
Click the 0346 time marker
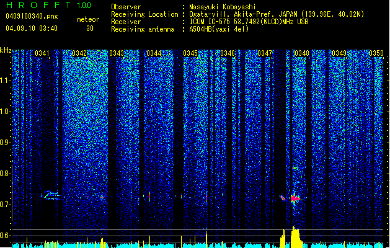(228, 53)
